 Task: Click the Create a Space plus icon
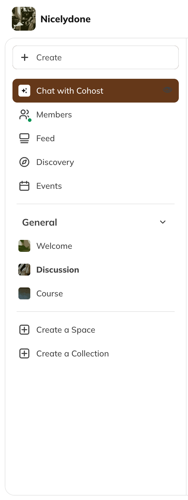click(24, 330)
